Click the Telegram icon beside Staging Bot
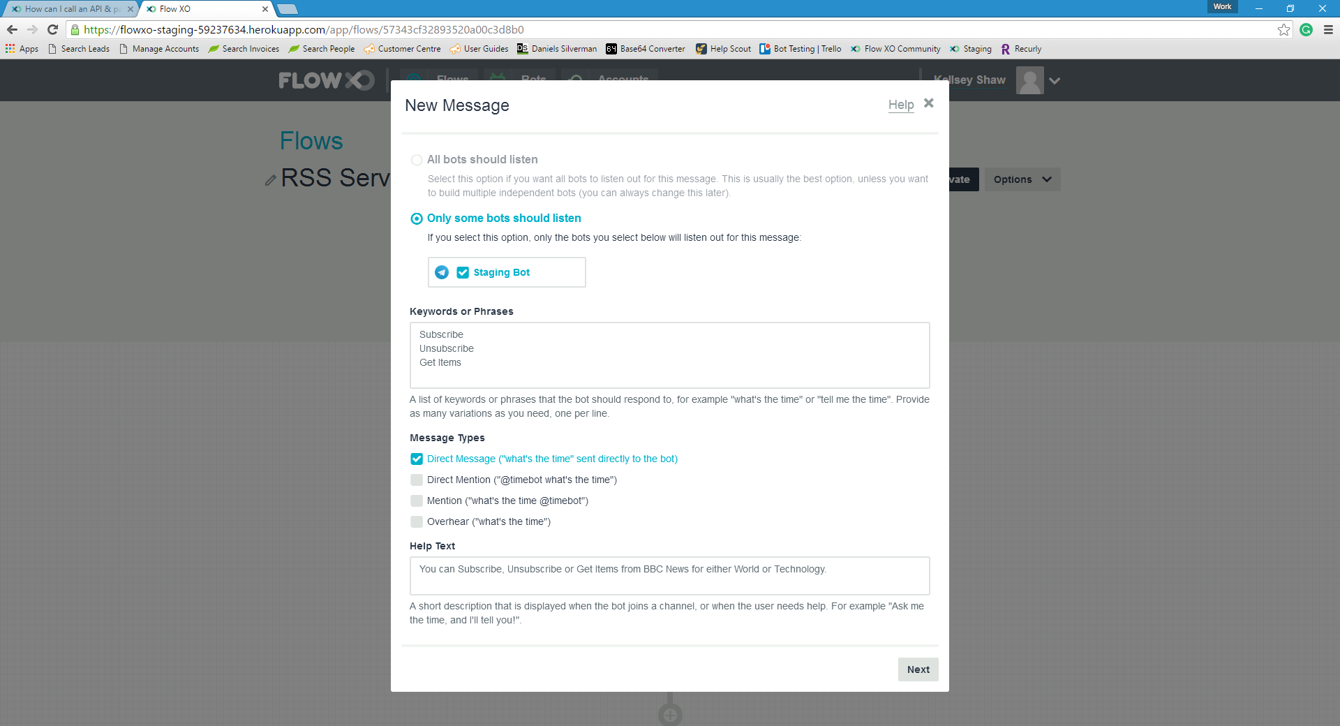 pos(442,272)
